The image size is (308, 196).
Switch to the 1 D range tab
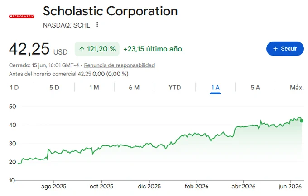[x=14, y=87]
